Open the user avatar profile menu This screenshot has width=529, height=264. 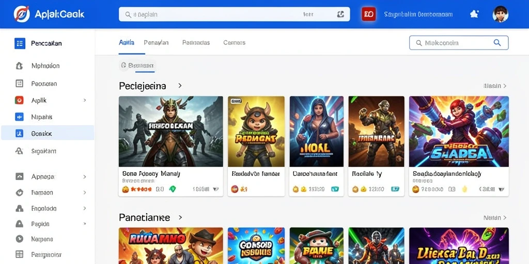[500, 14]
